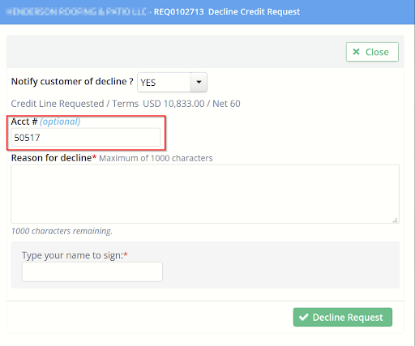Image resolution: width=415 pixels, height=346 pixels.
Task: Click the blurred company name in header
Action: (76, 12)
